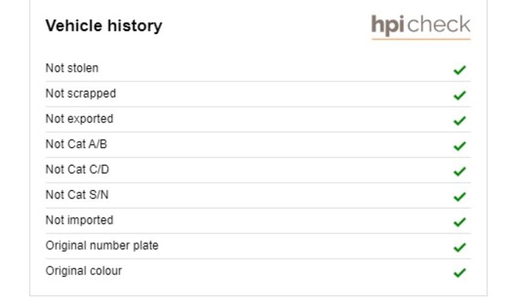Click the Original colour green tick
Image resolution: width=511 pixels, height=307 pixels.
(459, 273)
